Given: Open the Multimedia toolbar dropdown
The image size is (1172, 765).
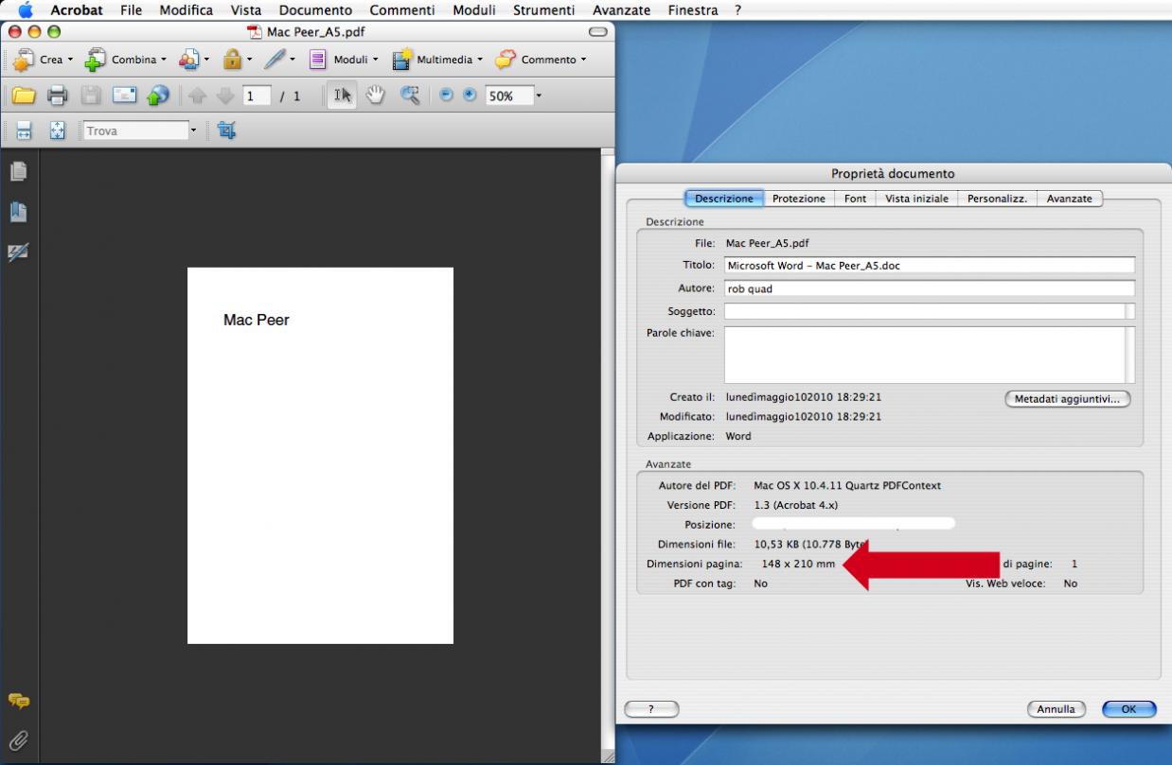Looking at the screenshot, I should coord(436,60).
